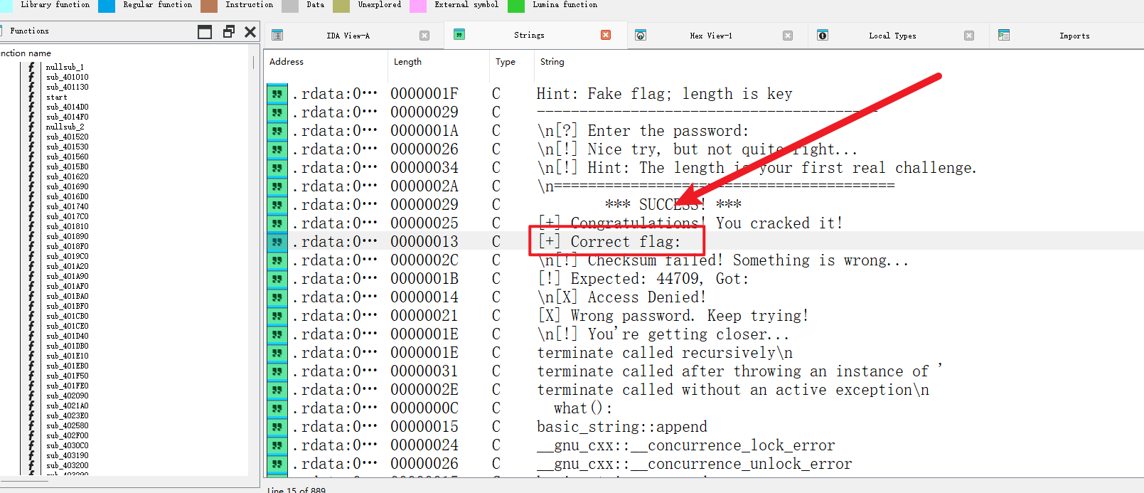Click the blue Regular function legend swatch
1144x493 pixels.
[x=107, y=6]
